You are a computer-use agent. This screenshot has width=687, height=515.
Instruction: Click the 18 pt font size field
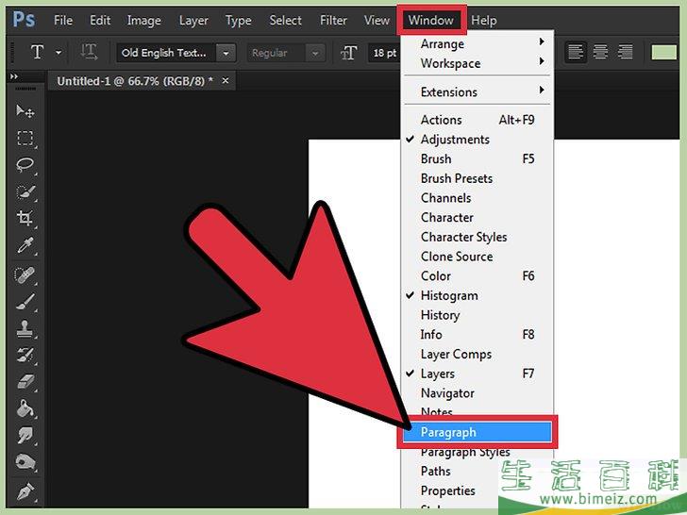tap(384, 53)
